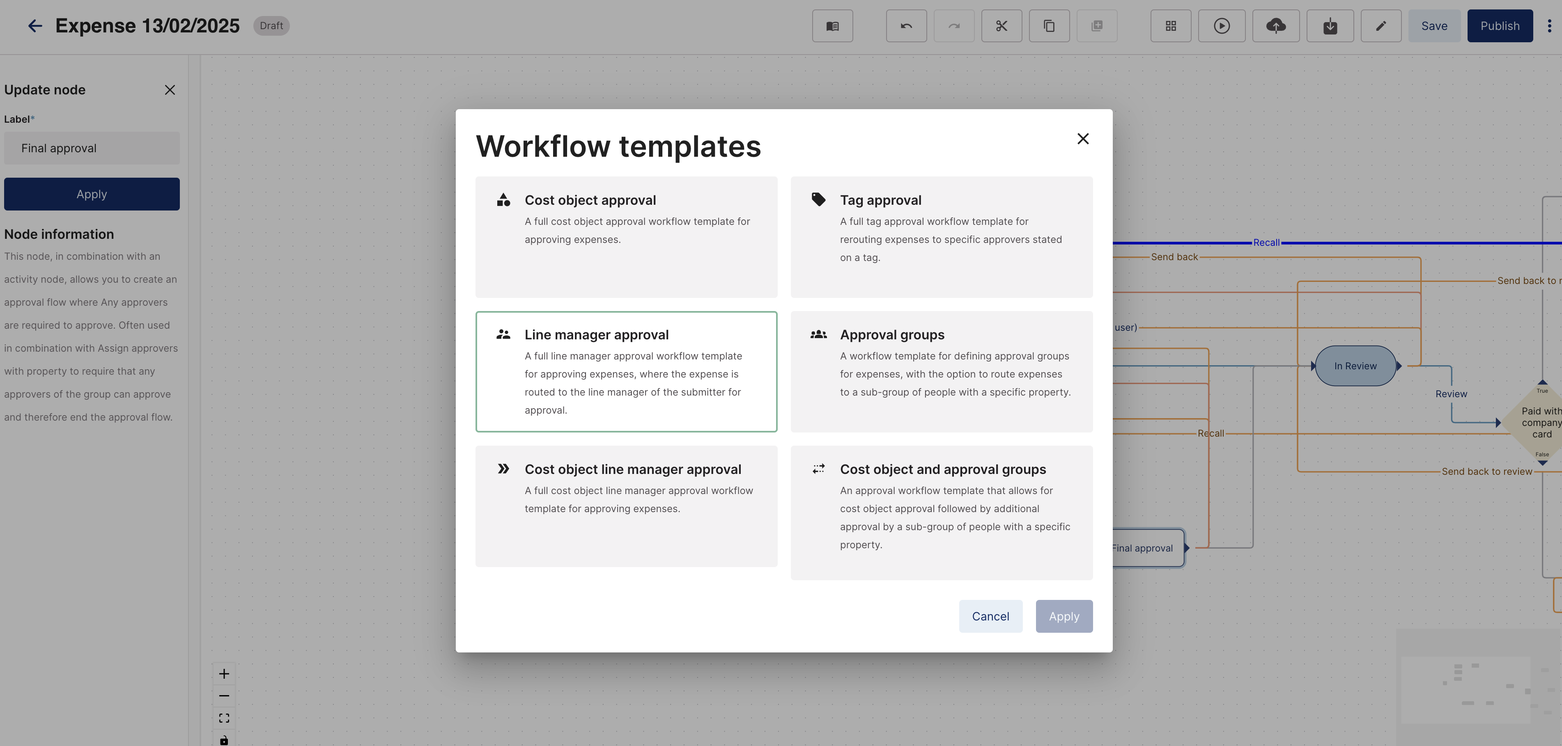Select the Line manager approval template

tap(626, 371)
